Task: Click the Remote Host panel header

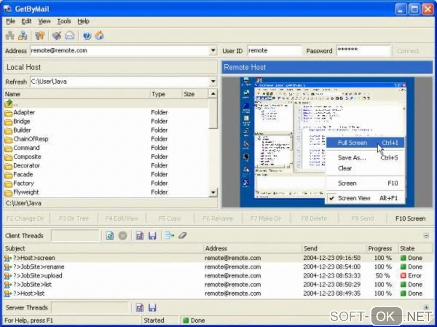Action: coord(327,67)
